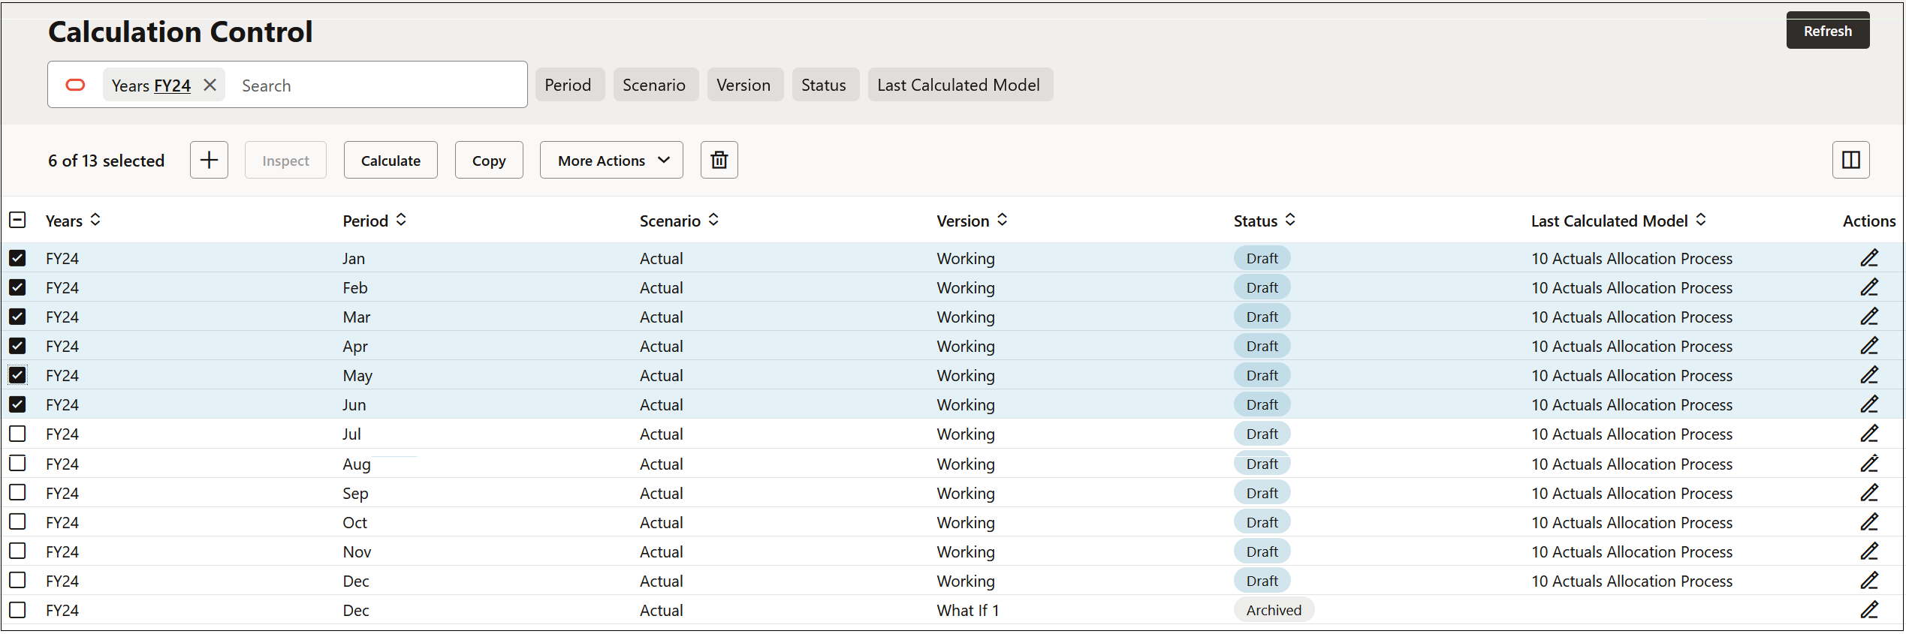Check the Aug row checkbox
1906x634 pixels.
pos(17,463)
